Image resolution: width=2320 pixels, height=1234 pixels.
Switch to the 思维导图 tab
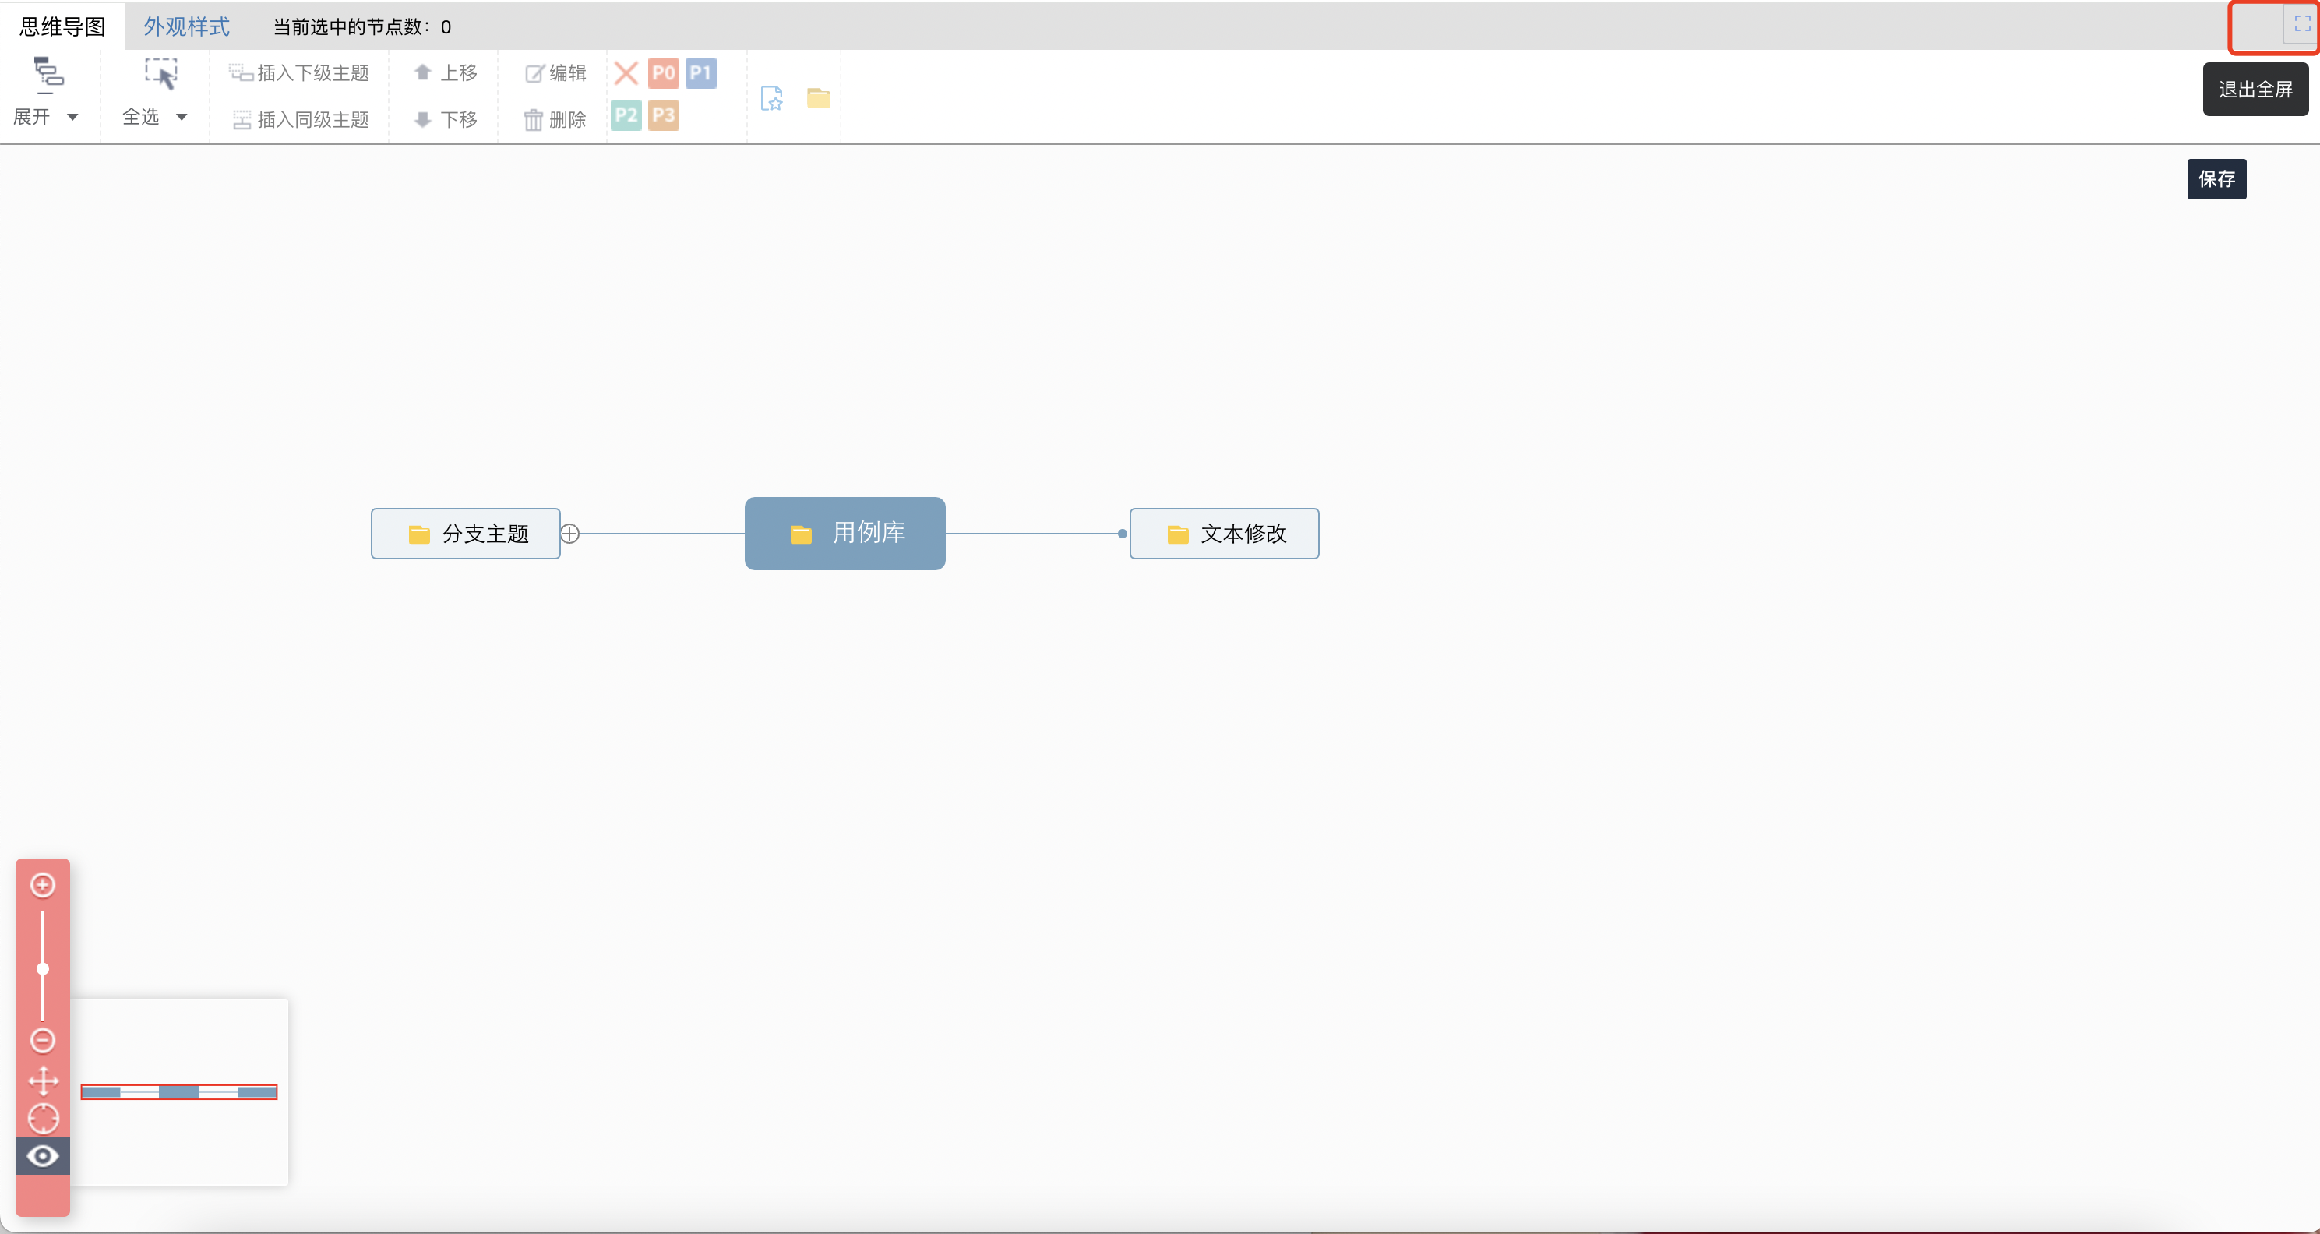point(62,27)
